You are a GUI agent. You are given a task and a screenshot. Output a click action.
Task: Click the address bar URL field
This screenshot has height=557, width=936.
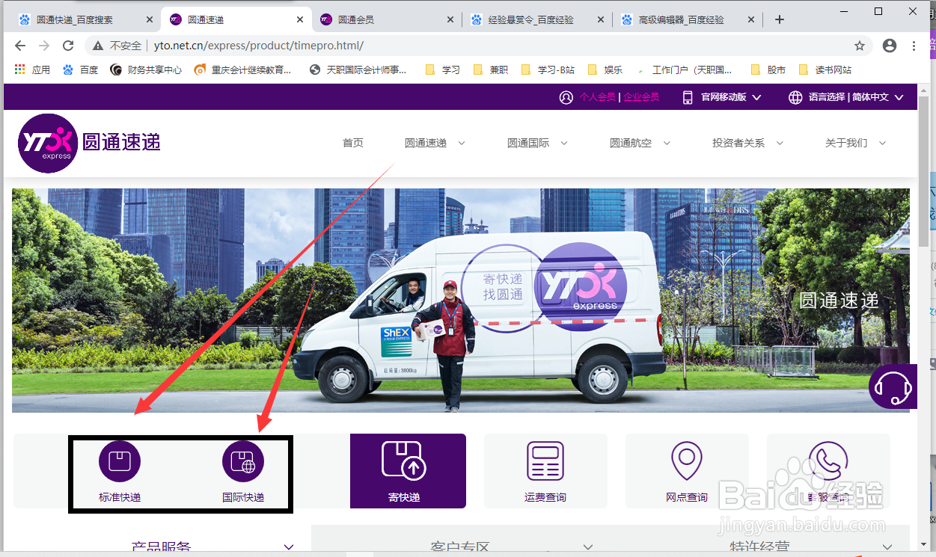pyautogui.click(x=479, y=46)
